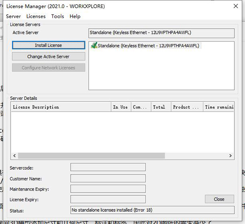Open the Tools menu
This screenshot has height=224, width=245.
58,16
